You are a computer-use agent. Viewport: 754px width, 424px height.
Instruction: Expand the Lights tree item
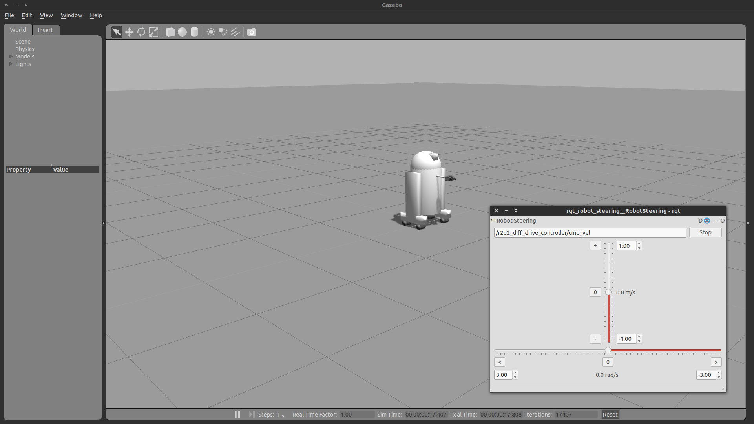11,64
